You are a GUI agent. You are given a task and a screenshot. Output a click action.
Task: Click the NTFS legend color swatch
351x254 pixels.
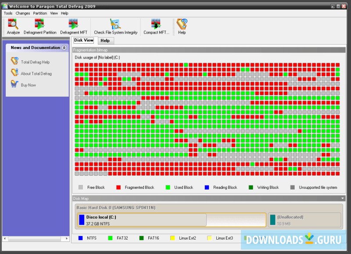point(81,238)
